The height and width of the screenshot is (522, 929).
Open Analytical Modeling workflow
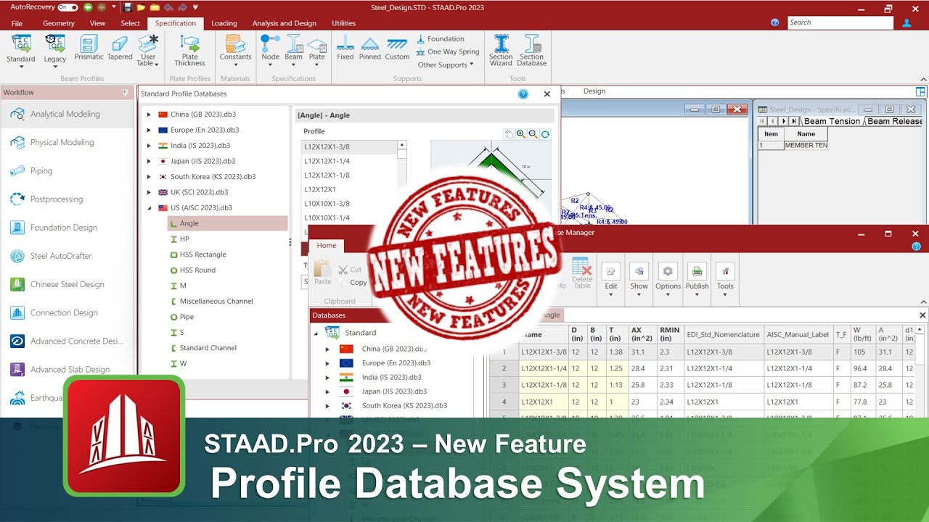(67, 114)
